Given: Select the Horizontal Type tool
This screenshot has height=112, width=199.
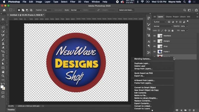Looking at the screenshot, I should 3,56.
